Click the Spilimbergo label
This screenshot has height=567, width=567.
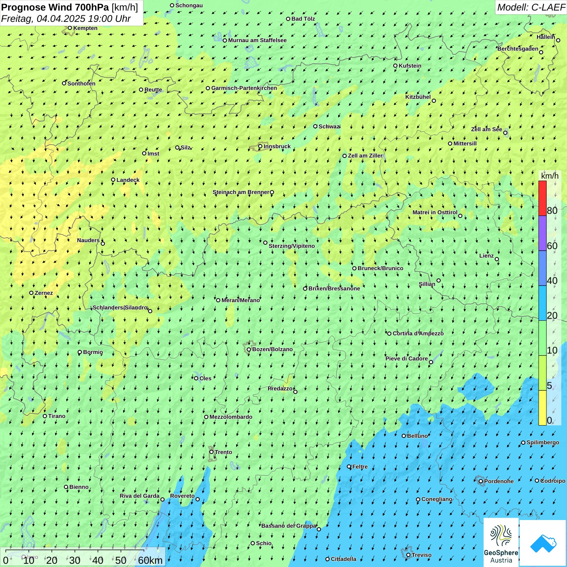[543, 442]
